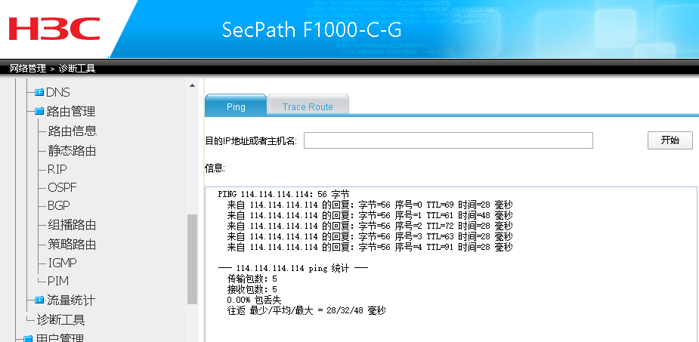Switch to the Trace Route tab
This screenshot has width=699, height=342.
coord(308,106)
